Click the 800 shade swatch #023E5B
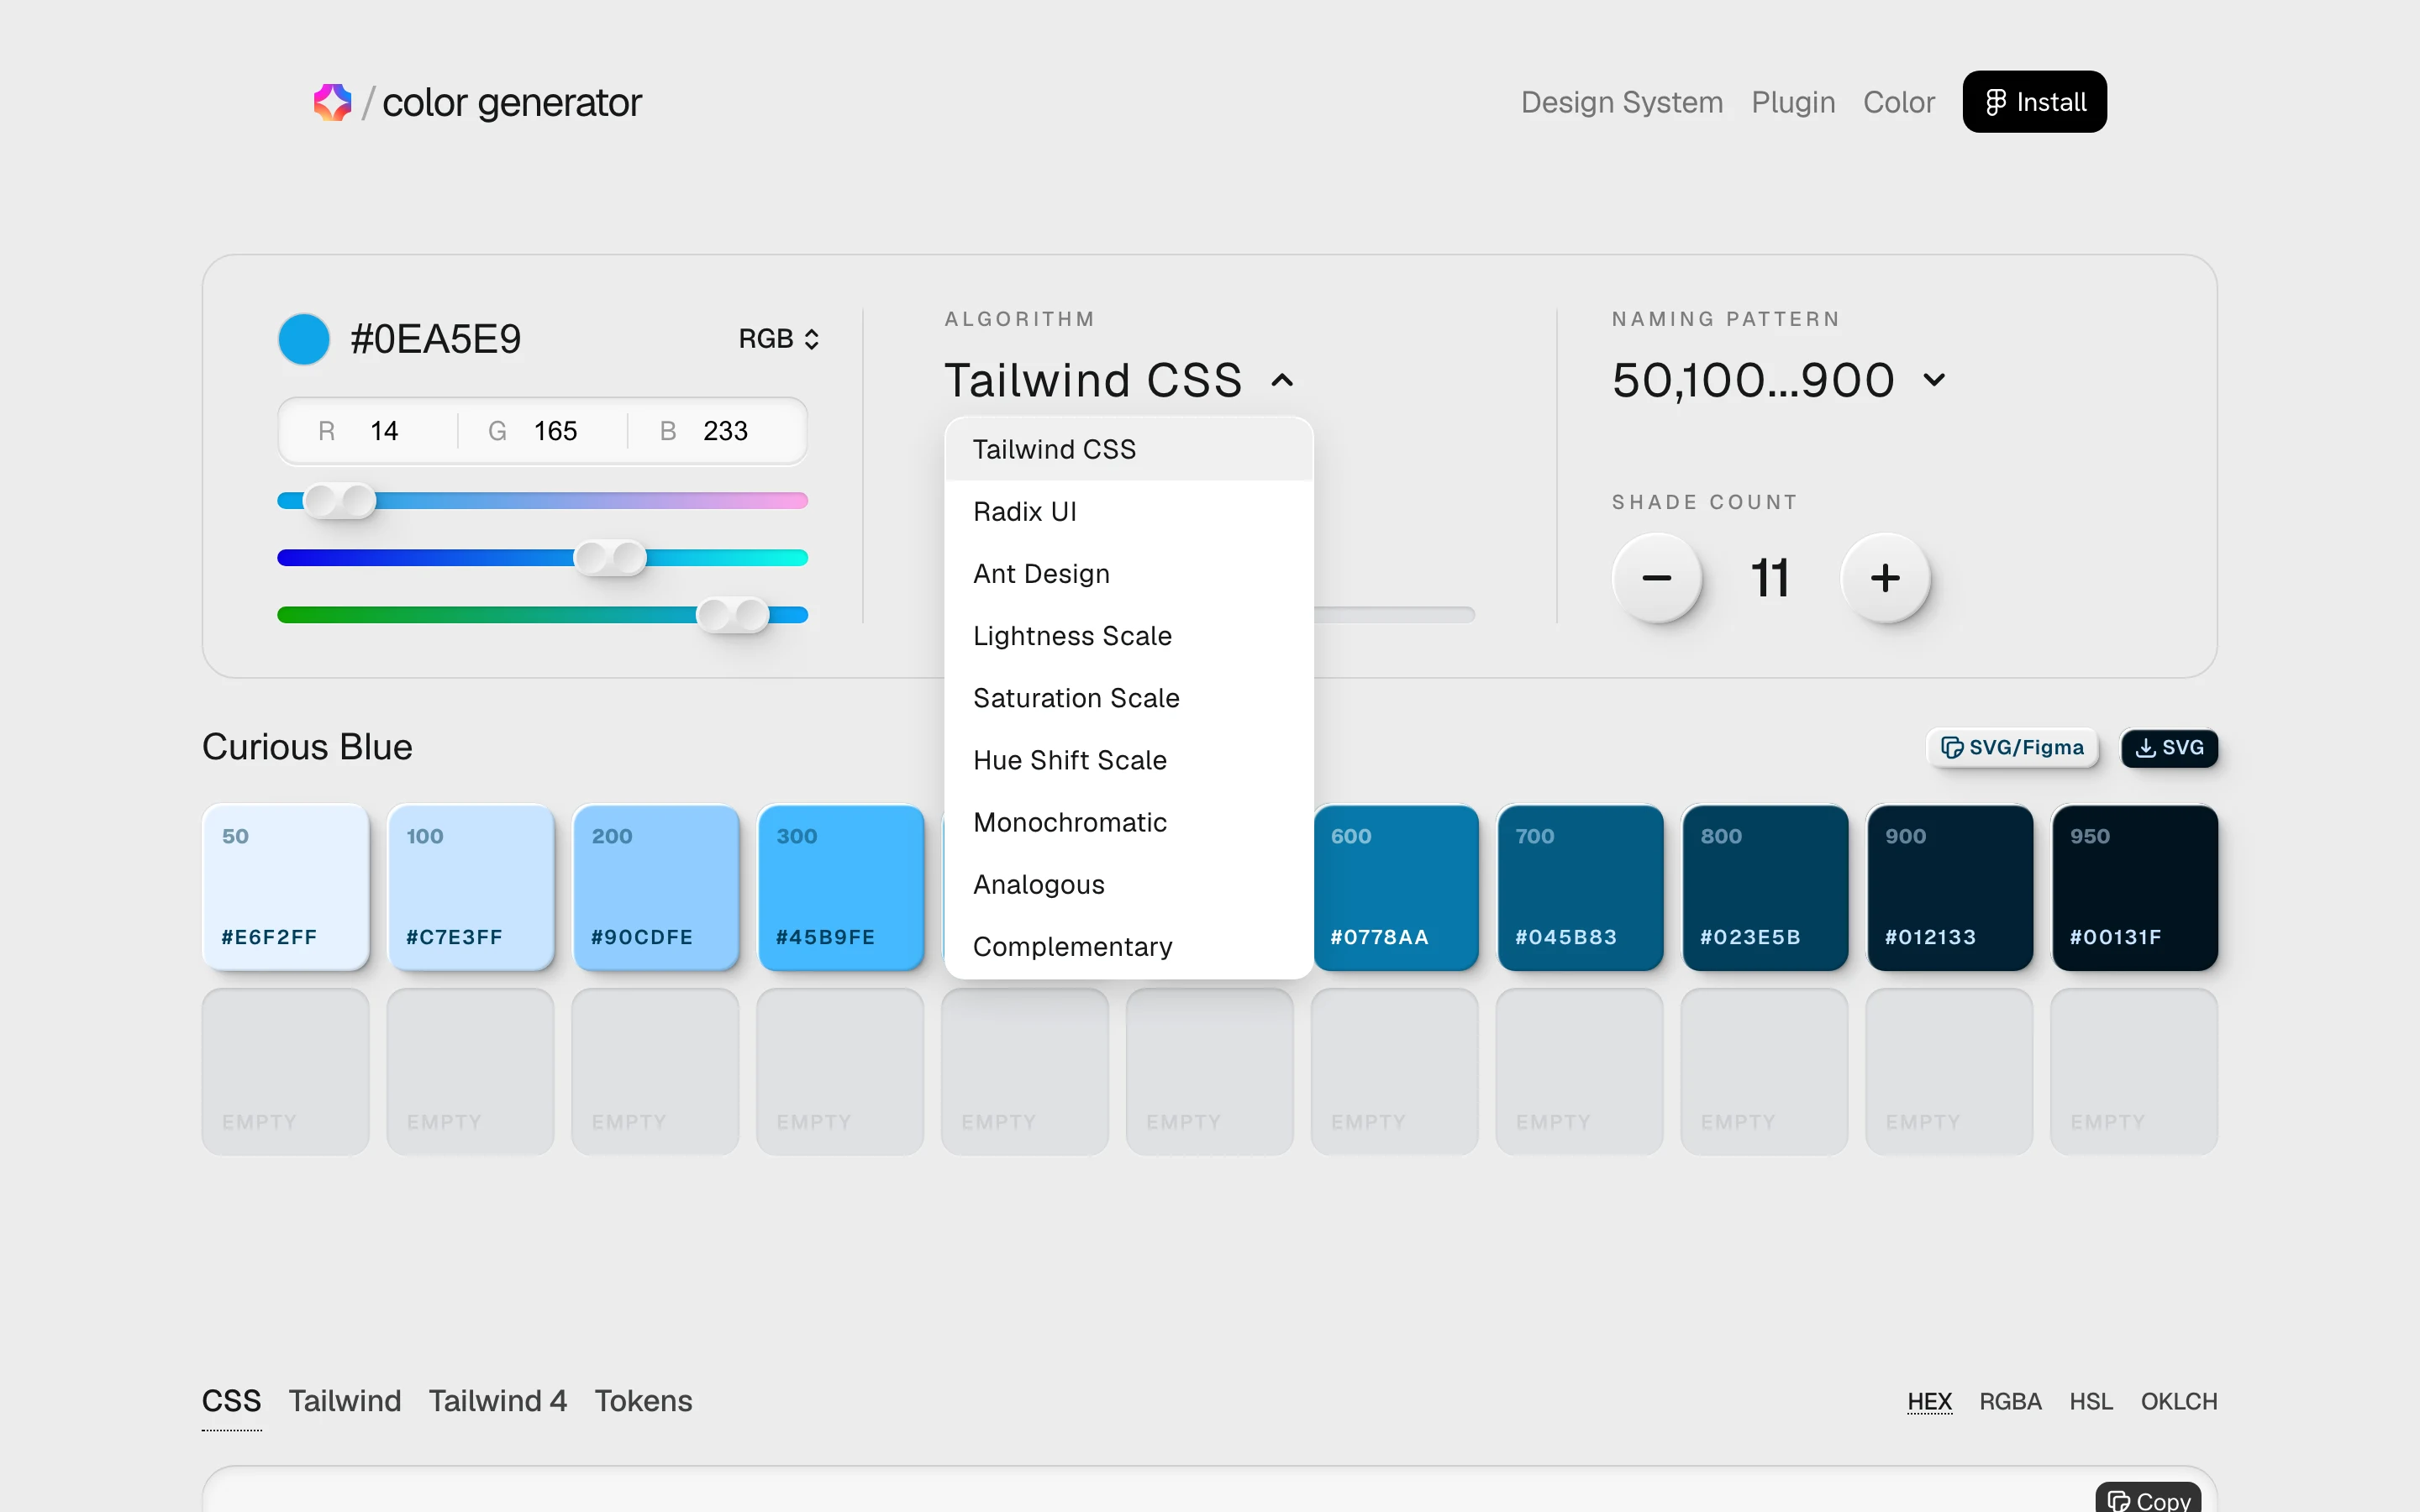Viewport: 2420px width, 1512px height. (x=1765, y=888)
